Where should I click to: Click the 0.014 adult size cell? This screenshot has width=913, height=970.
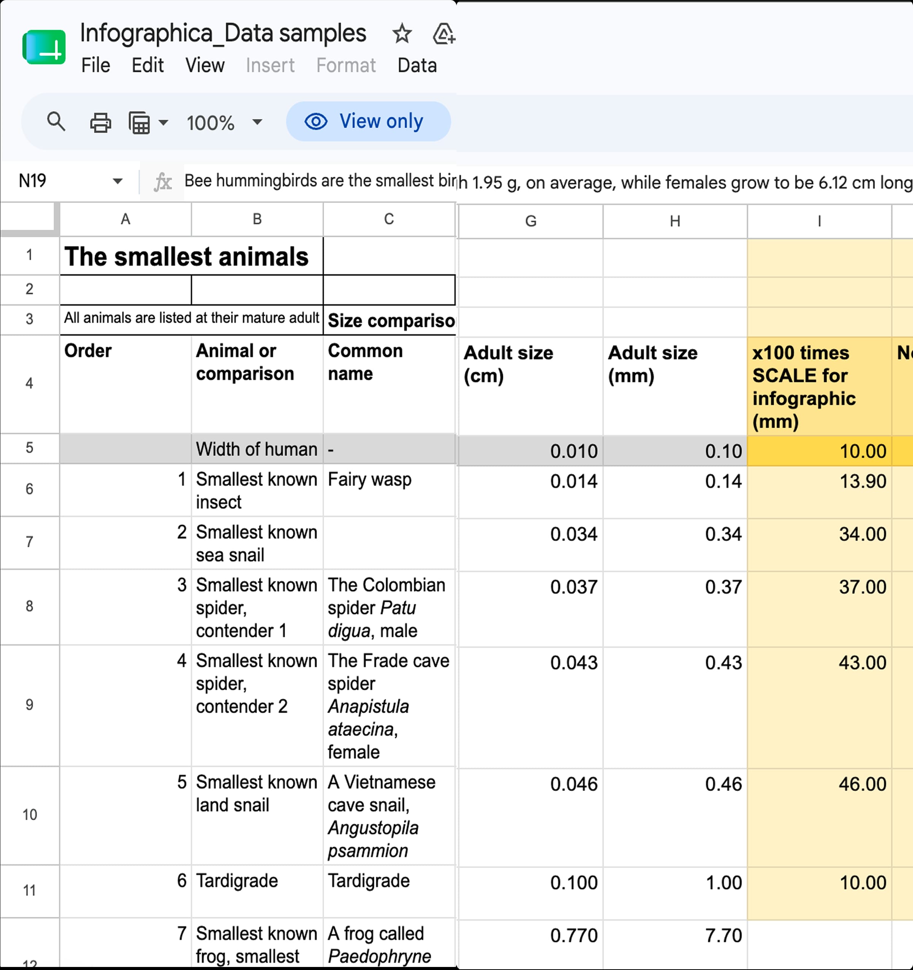531,492
